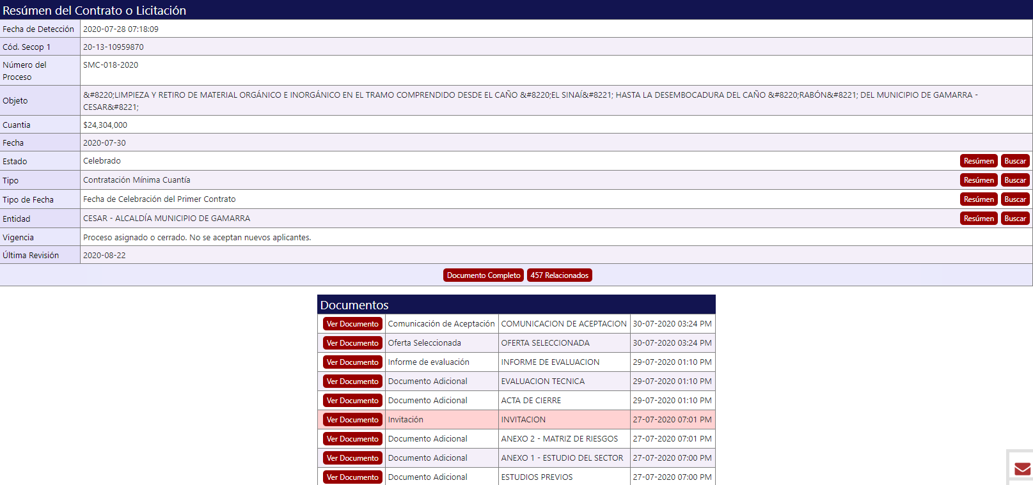View the Oferta Seleccionada document
Viewport: 1033px width, 485px height.
click(352, 343)
